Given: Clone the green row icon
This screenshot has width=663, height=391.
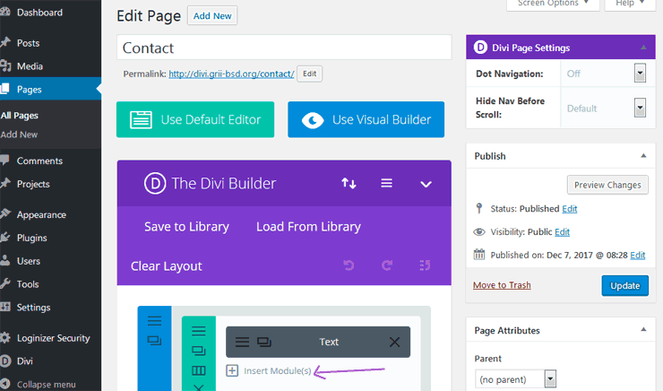Looking at the screenshot, I should (198, 351).
